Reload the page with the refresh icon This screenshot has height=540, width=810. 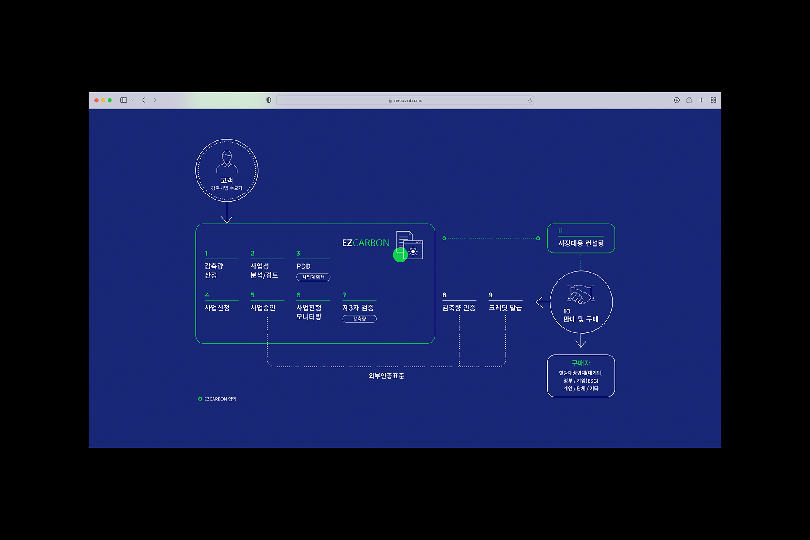pos(530,100)
